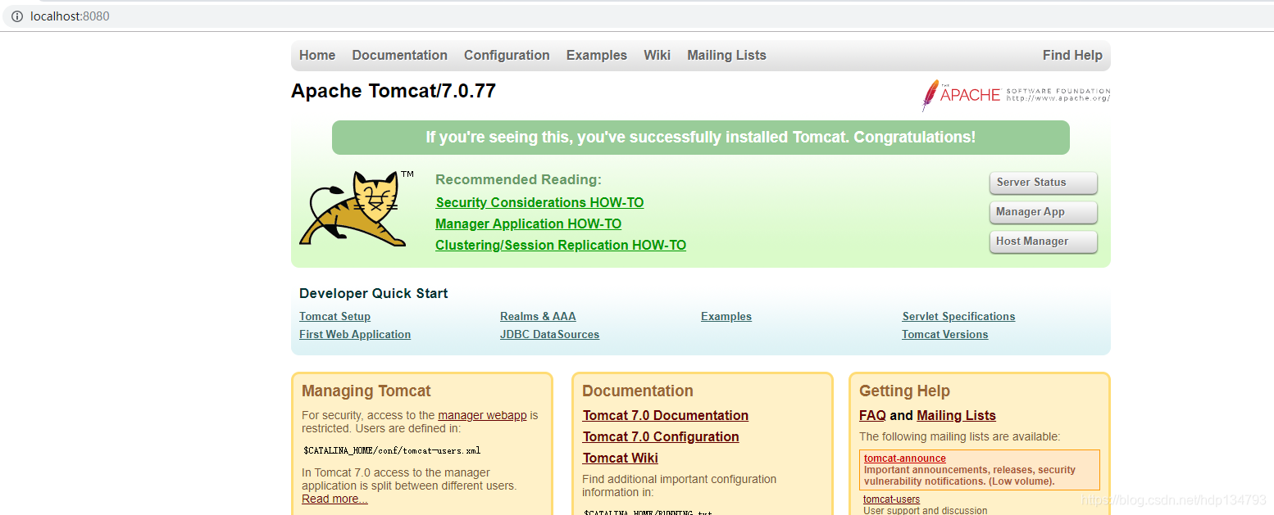The image size is (1274, 515).
Task: Open Security Considerations HOW-TO link
Action: [539, 202]
